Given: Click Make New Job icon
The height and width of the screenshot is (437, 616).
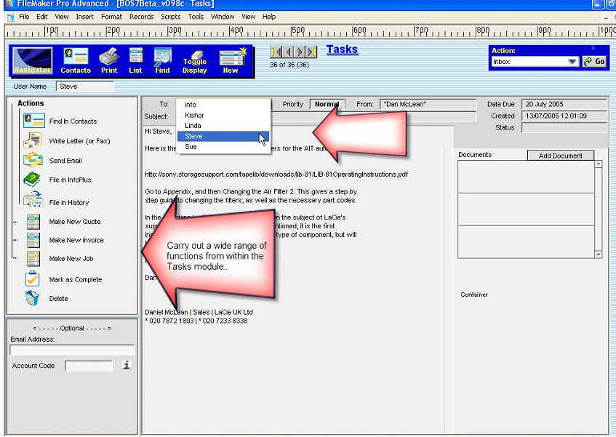Looking at the screenshot, I should [x=33, y=259].
